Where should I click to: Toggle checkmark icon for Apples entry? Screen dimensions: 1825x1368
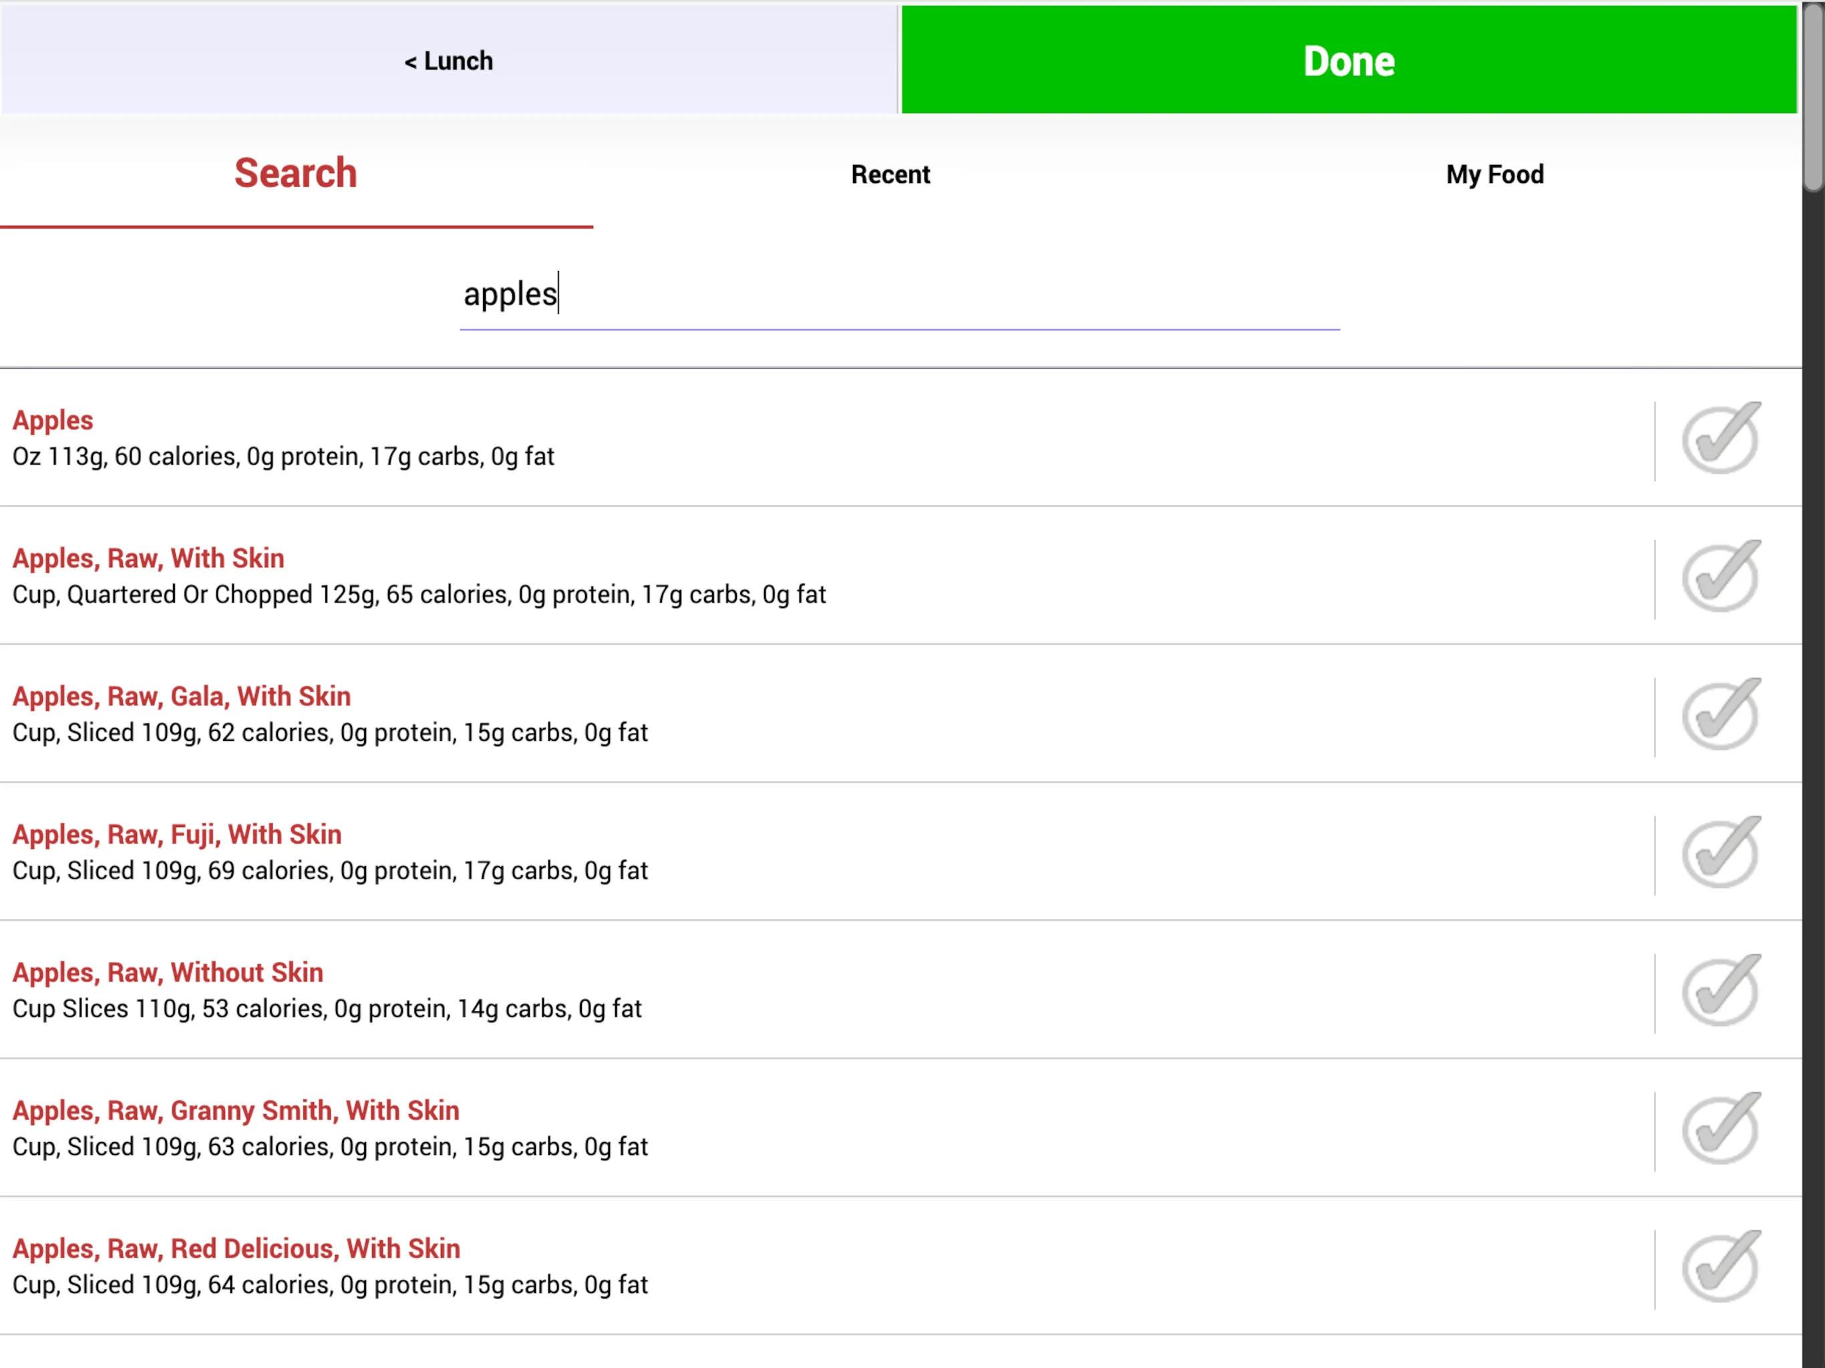pyautogui.click(x=1720, y=438)
